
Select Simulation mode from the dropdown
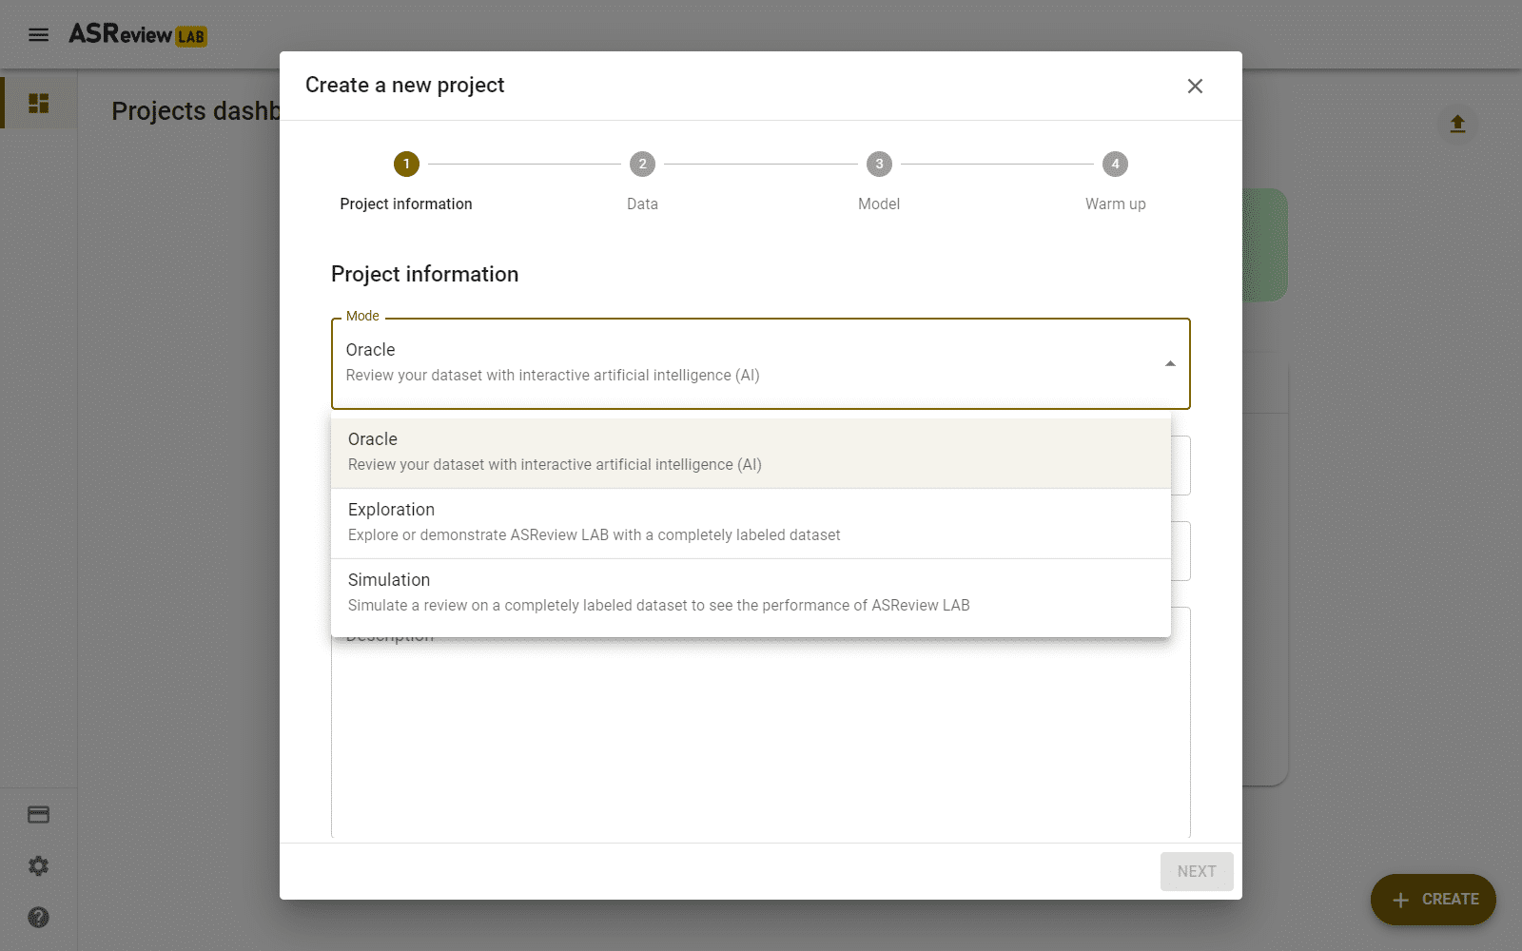(x=751, y=591)
